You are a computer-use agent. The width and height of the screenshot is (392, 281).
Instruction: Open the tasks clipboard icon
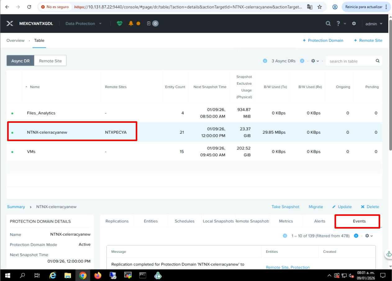point(149,24)
